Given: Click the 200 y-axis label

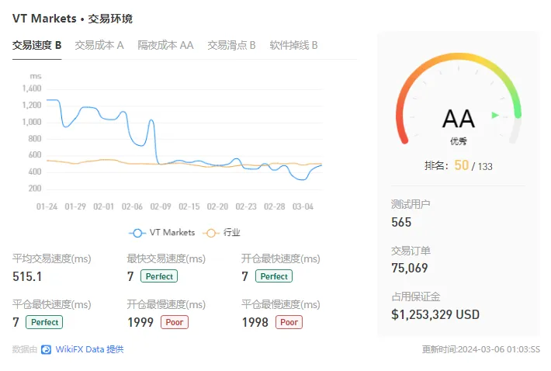Looking at the screenshot, I should [x=34, y=189].
